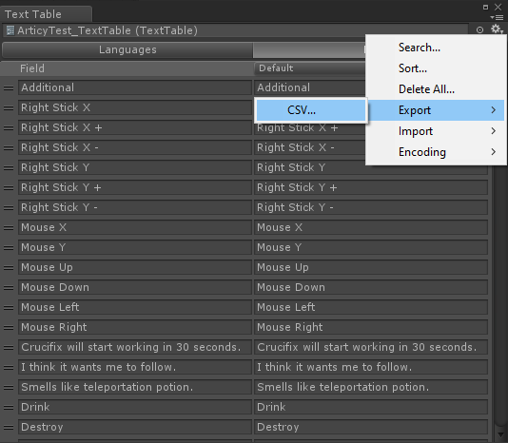Switch to the Text Table tab
The height and width of the screenshot is (443, 508).
[x=46, y=14]
